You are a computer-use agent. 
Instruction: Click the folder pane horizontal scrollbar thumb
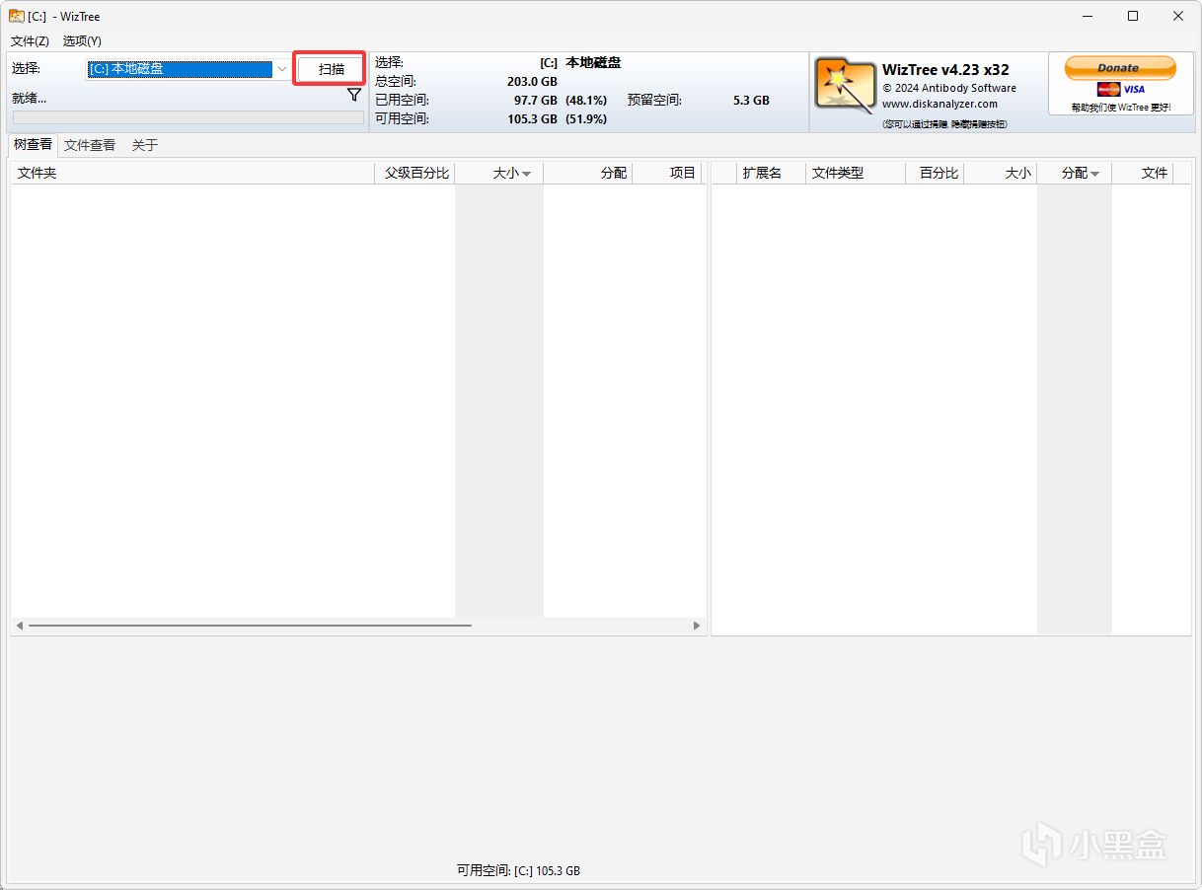point(250,626)
